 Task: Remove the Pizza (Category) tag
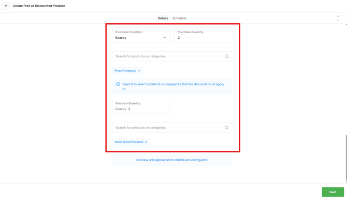tap(139, 71)
